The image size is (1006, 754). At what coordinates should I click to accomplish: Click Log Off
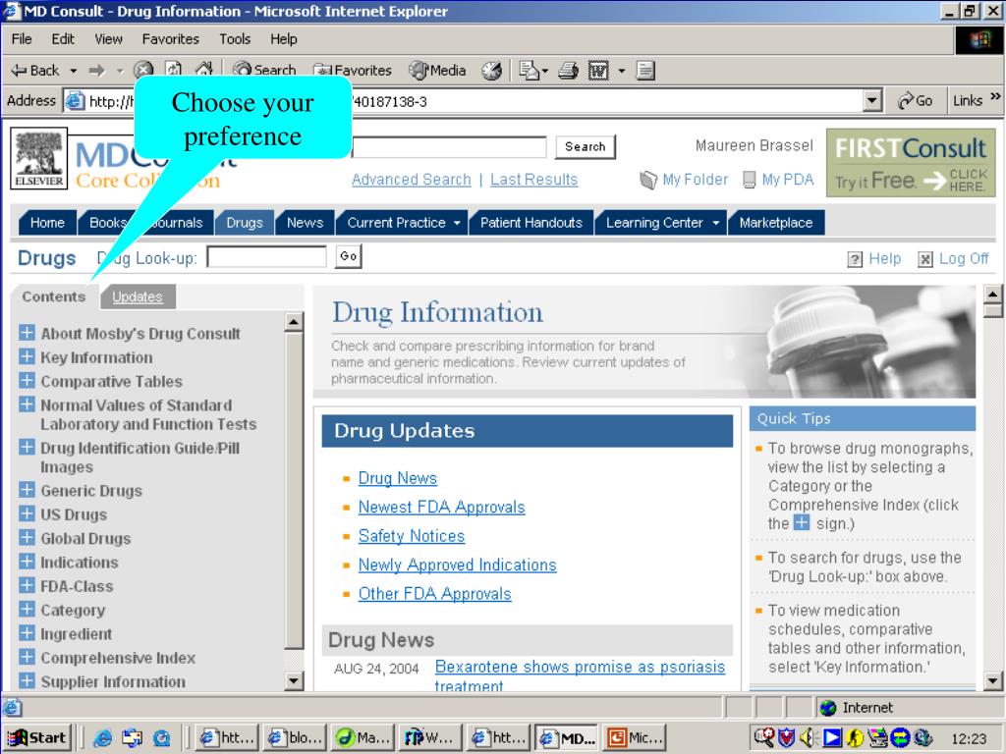click(953, 258)
